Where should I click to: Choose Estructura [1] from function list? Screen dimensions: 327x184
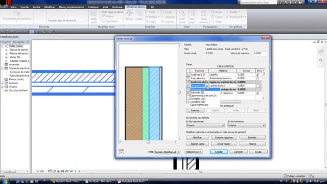pos(204,89)
